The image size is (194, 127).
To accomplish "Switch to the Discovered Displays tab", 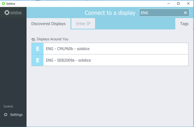I will tap(48, 24).
